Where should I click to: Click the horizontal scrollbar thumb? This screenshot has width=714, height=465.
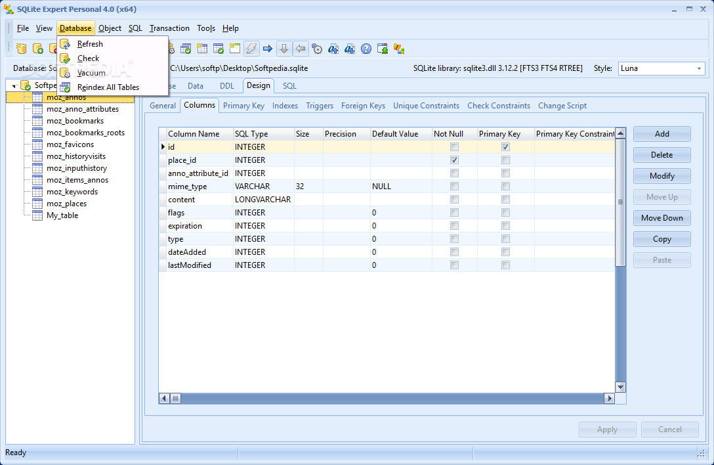[x=175, y=399]
